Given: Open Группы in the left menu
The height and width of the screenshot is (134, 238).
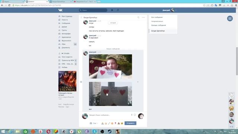Looking at the screenshot, I should [x=64, y=30].
